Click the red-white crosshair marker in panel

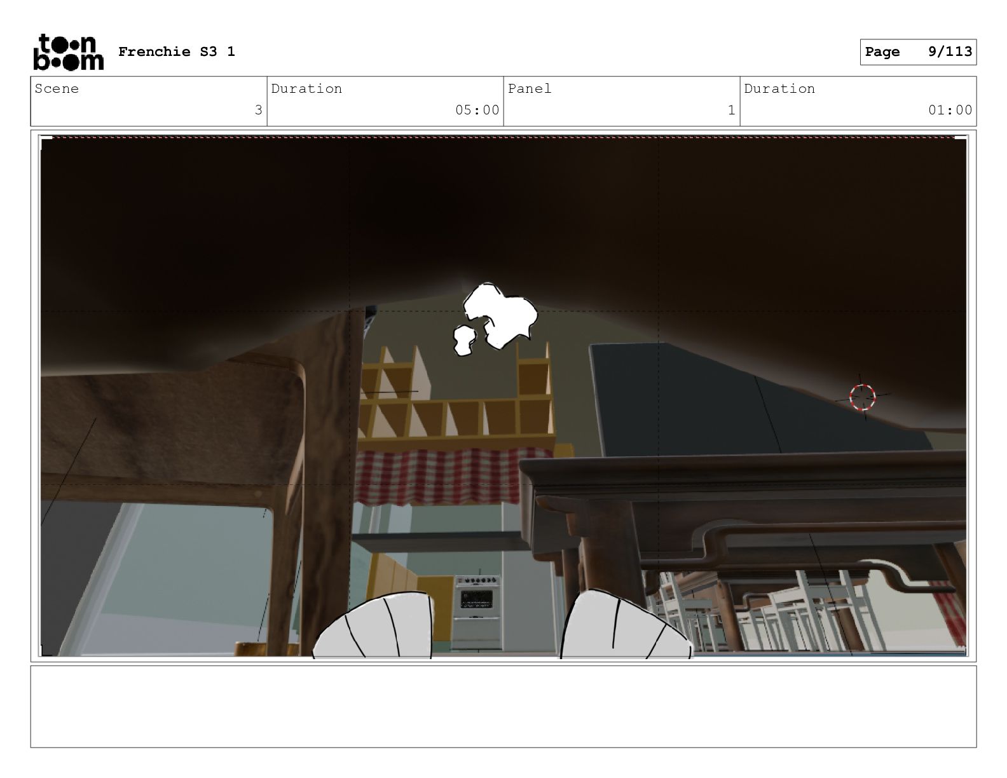click(863, 397)
